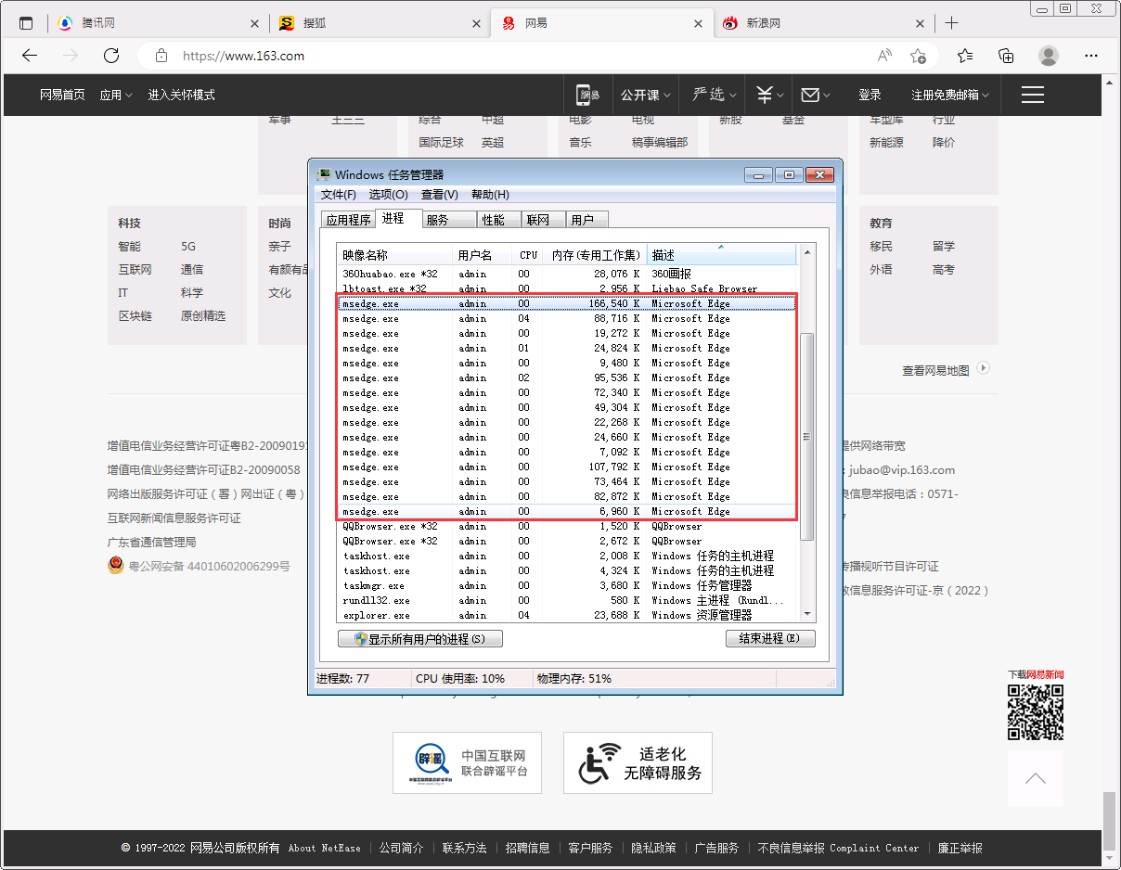Open the 选项(O) menu in Task Manager

[x=388, y=195]
